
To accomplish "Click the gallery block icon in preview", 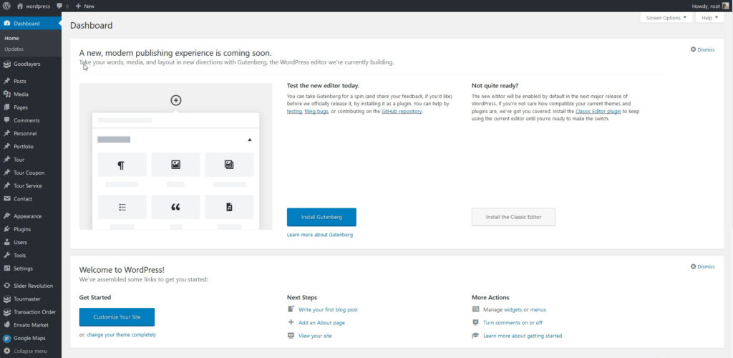I will click(x=229, y=165).
